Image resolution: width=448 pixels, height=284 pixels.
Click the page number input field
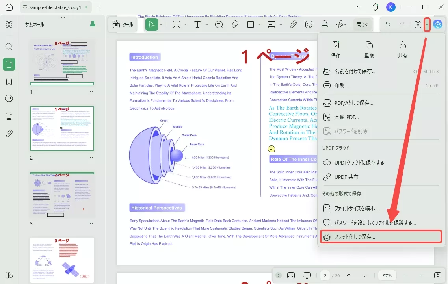[x=325, y=275]
